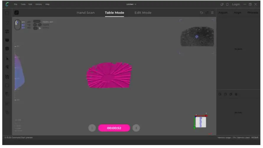
Task: Click the circular icon left of refresh
Action: [x=222, y=4]
